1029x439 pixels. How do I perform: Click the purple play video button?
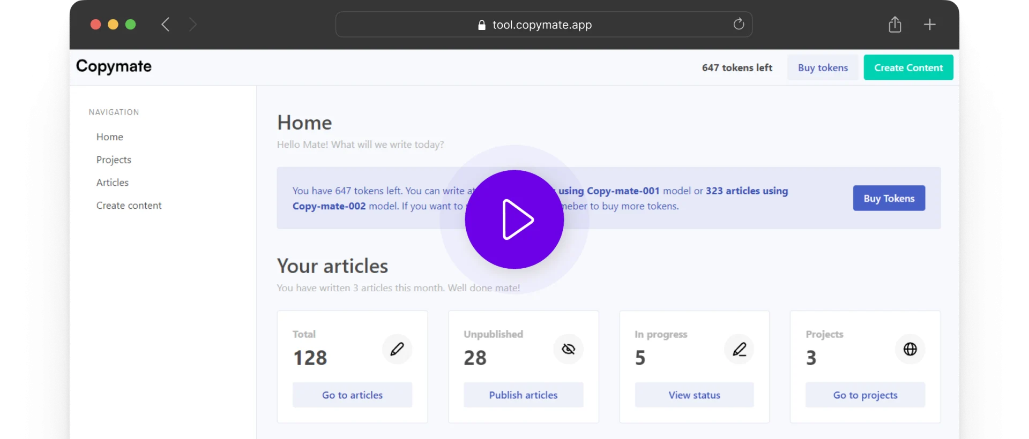click(x=514, y=219)
